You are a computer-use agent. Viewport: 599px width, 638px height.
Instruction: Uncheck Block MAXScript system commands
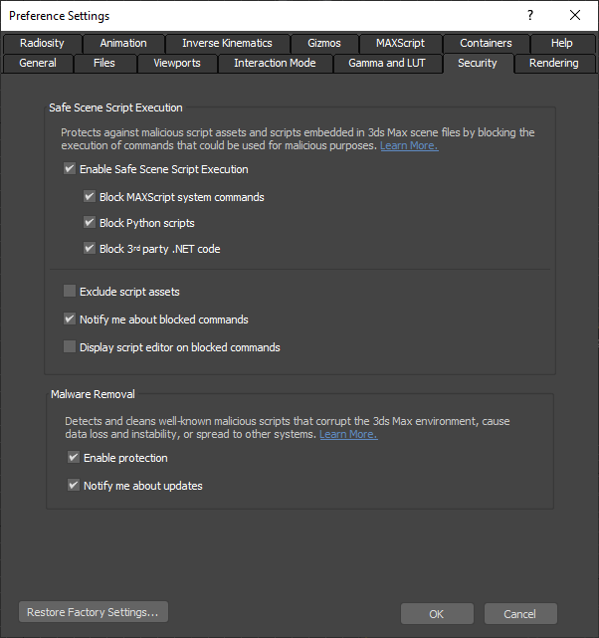pyautogui.click(x=90, y=197)
